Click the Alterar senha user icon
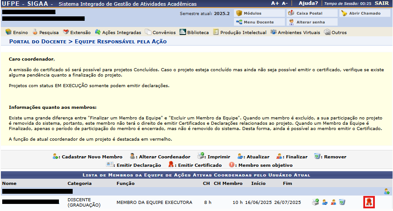Image resolution: width=393 pixels, height=211 pixels. pos(291,22)
